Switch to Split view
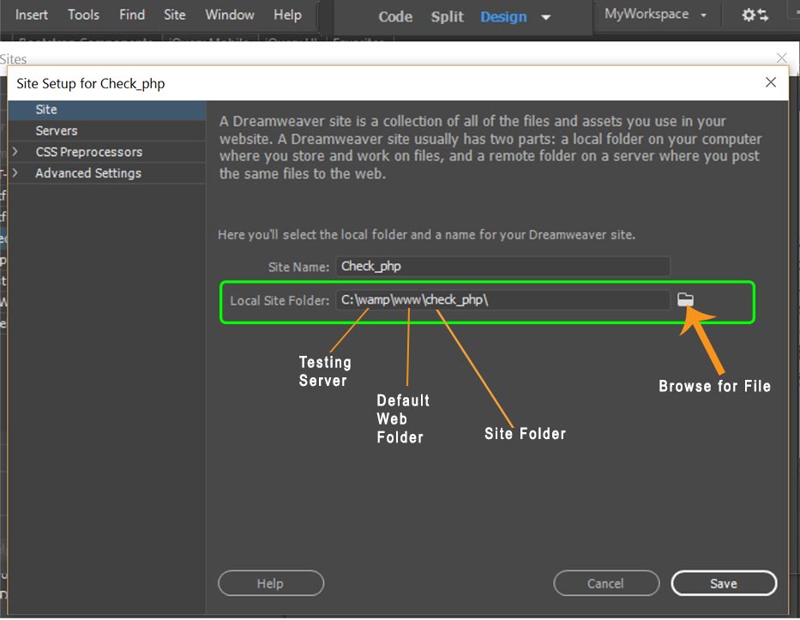Screen dimensions: 800x620 pos(447,16)
